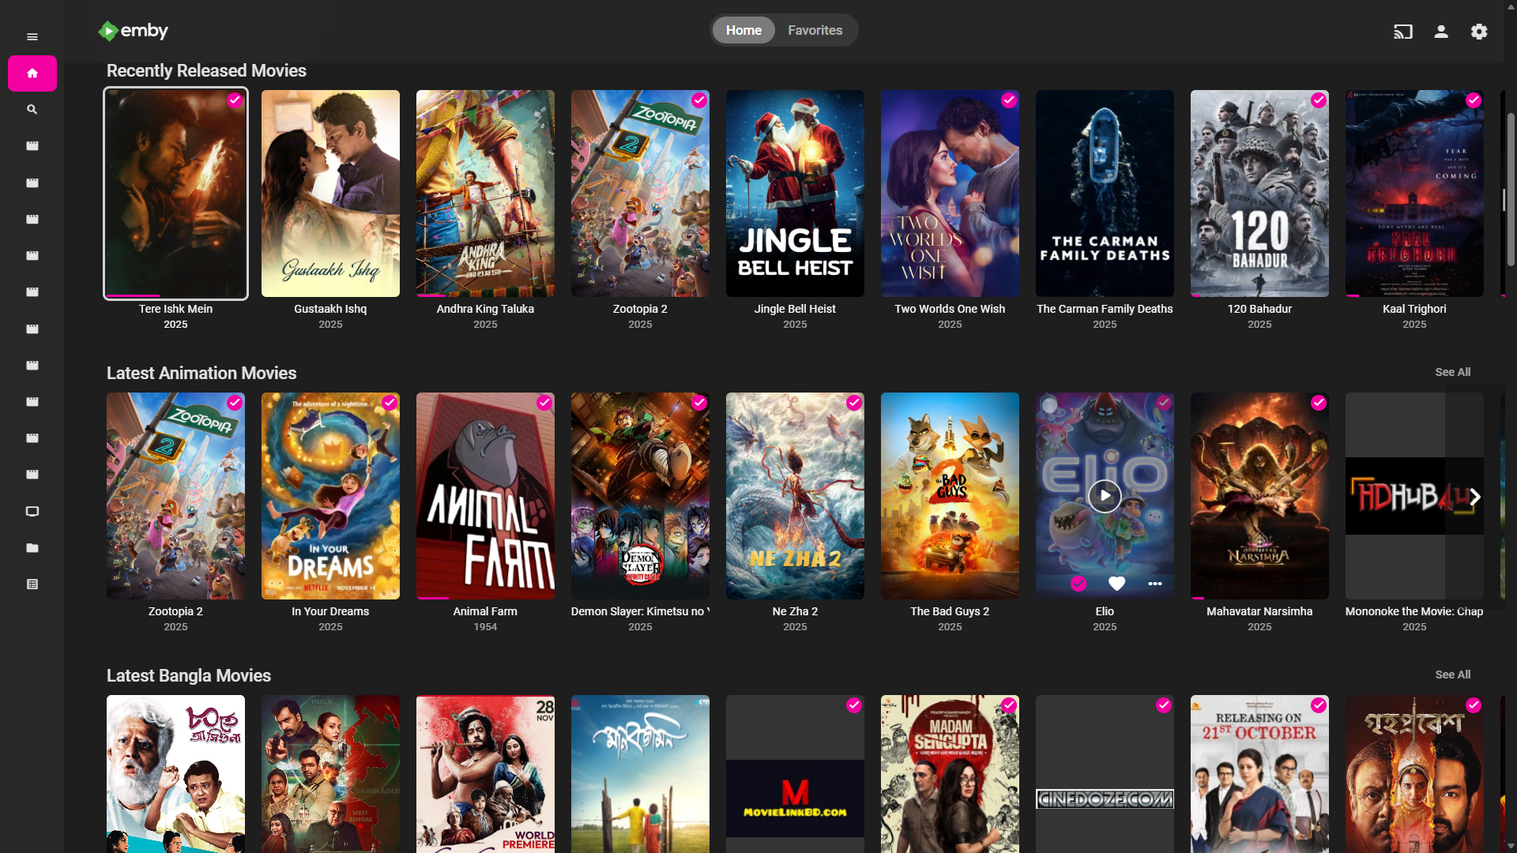Click the TV monitor icon in the sidebar

click(x=32, y=512)
